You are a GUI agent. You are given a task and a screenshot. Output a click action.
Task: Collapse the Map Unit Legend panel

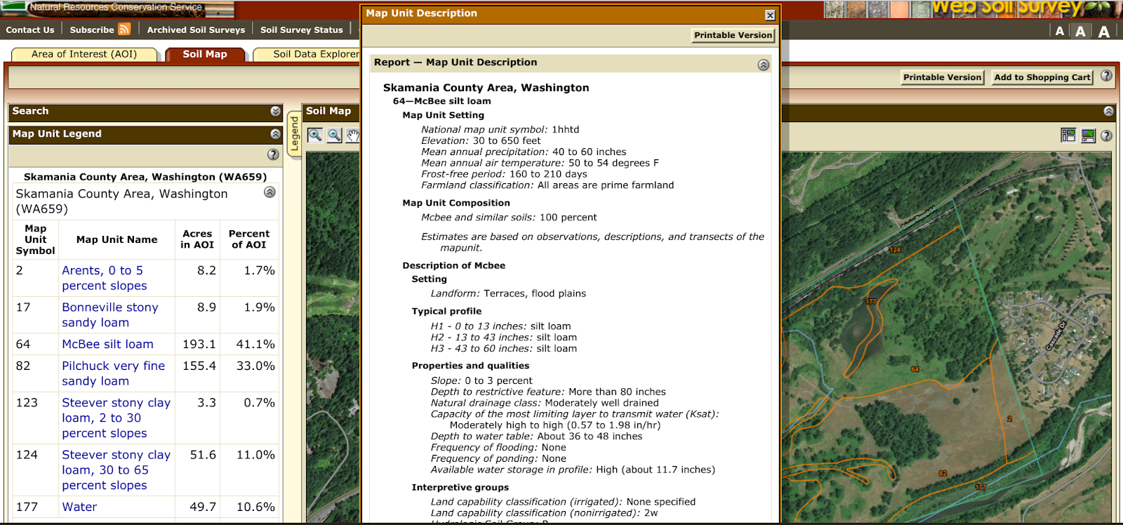pyautogui.click(x=275, y=133)
